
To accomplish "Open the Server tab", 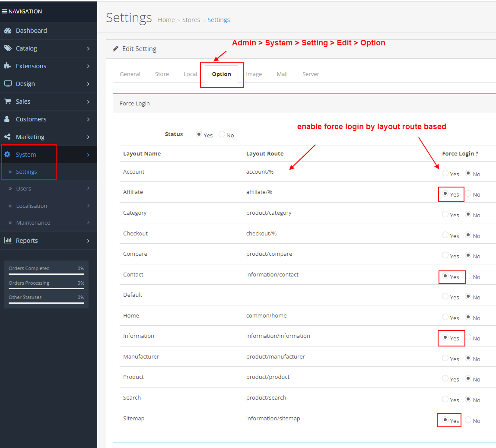I will click(x=311, y=74).
